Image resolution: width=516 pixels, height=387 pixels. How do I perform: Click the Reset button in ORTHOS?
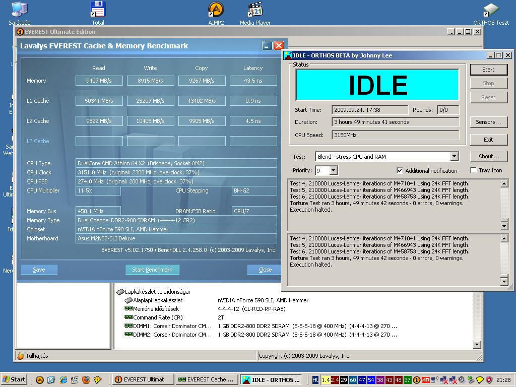[x=488, y=97]
